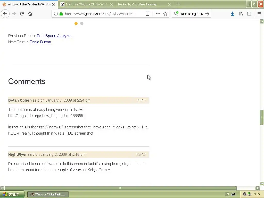Open a new tab
This screenshot has height=198, width=264.
(178, 4)
